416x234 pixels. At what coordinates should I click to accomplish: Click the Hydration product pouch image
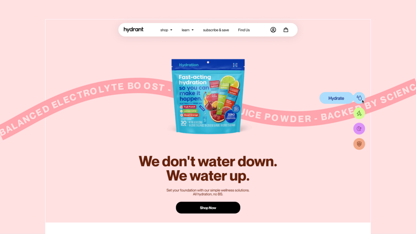tap(208, 96)
